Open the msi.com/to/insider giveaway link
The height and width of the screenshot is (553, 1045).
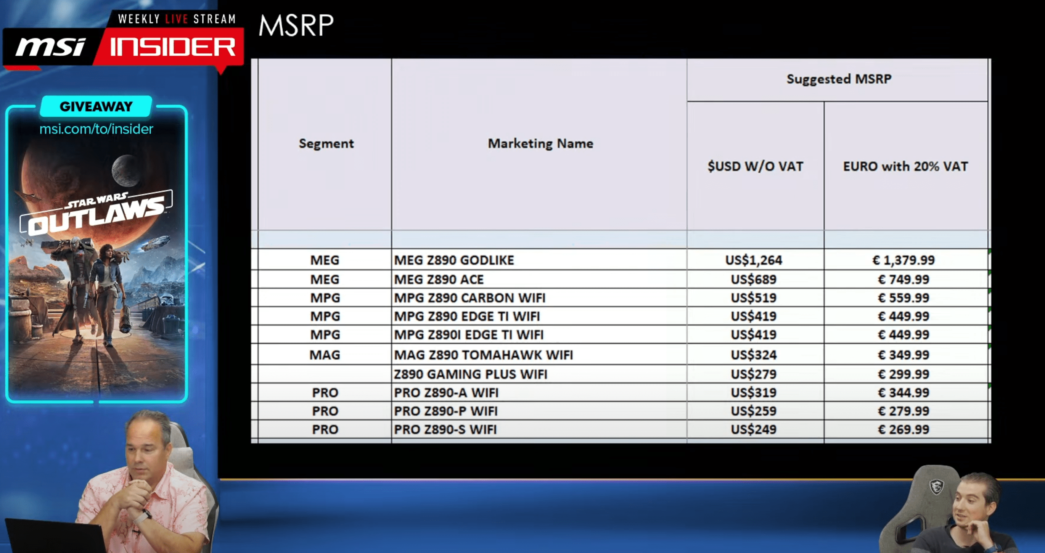tap(96, 129)
